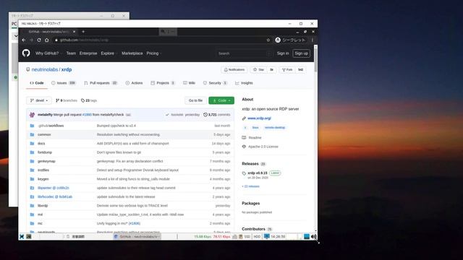The image size is (463, 260).
Task: Open the xfce start menu icon
Action: [x=22, y=236]
